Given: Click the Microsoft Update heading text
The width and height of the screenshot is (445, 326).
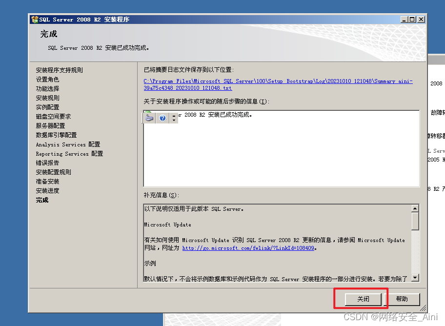Looking at the screenshot, I should [167, 224].
